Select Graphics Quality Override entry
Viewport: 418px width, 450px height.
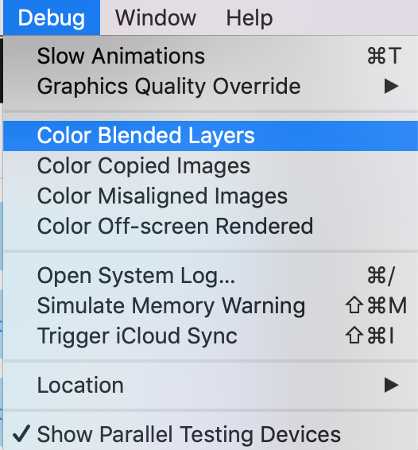pos(211,86)
